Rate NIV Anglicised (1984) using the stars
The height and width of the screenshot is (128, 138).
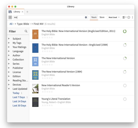coord(47,51)
